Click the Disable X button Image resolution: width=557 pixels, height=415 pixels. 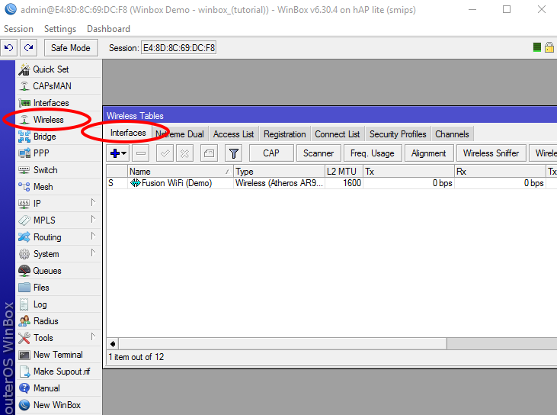pos(184,153)
